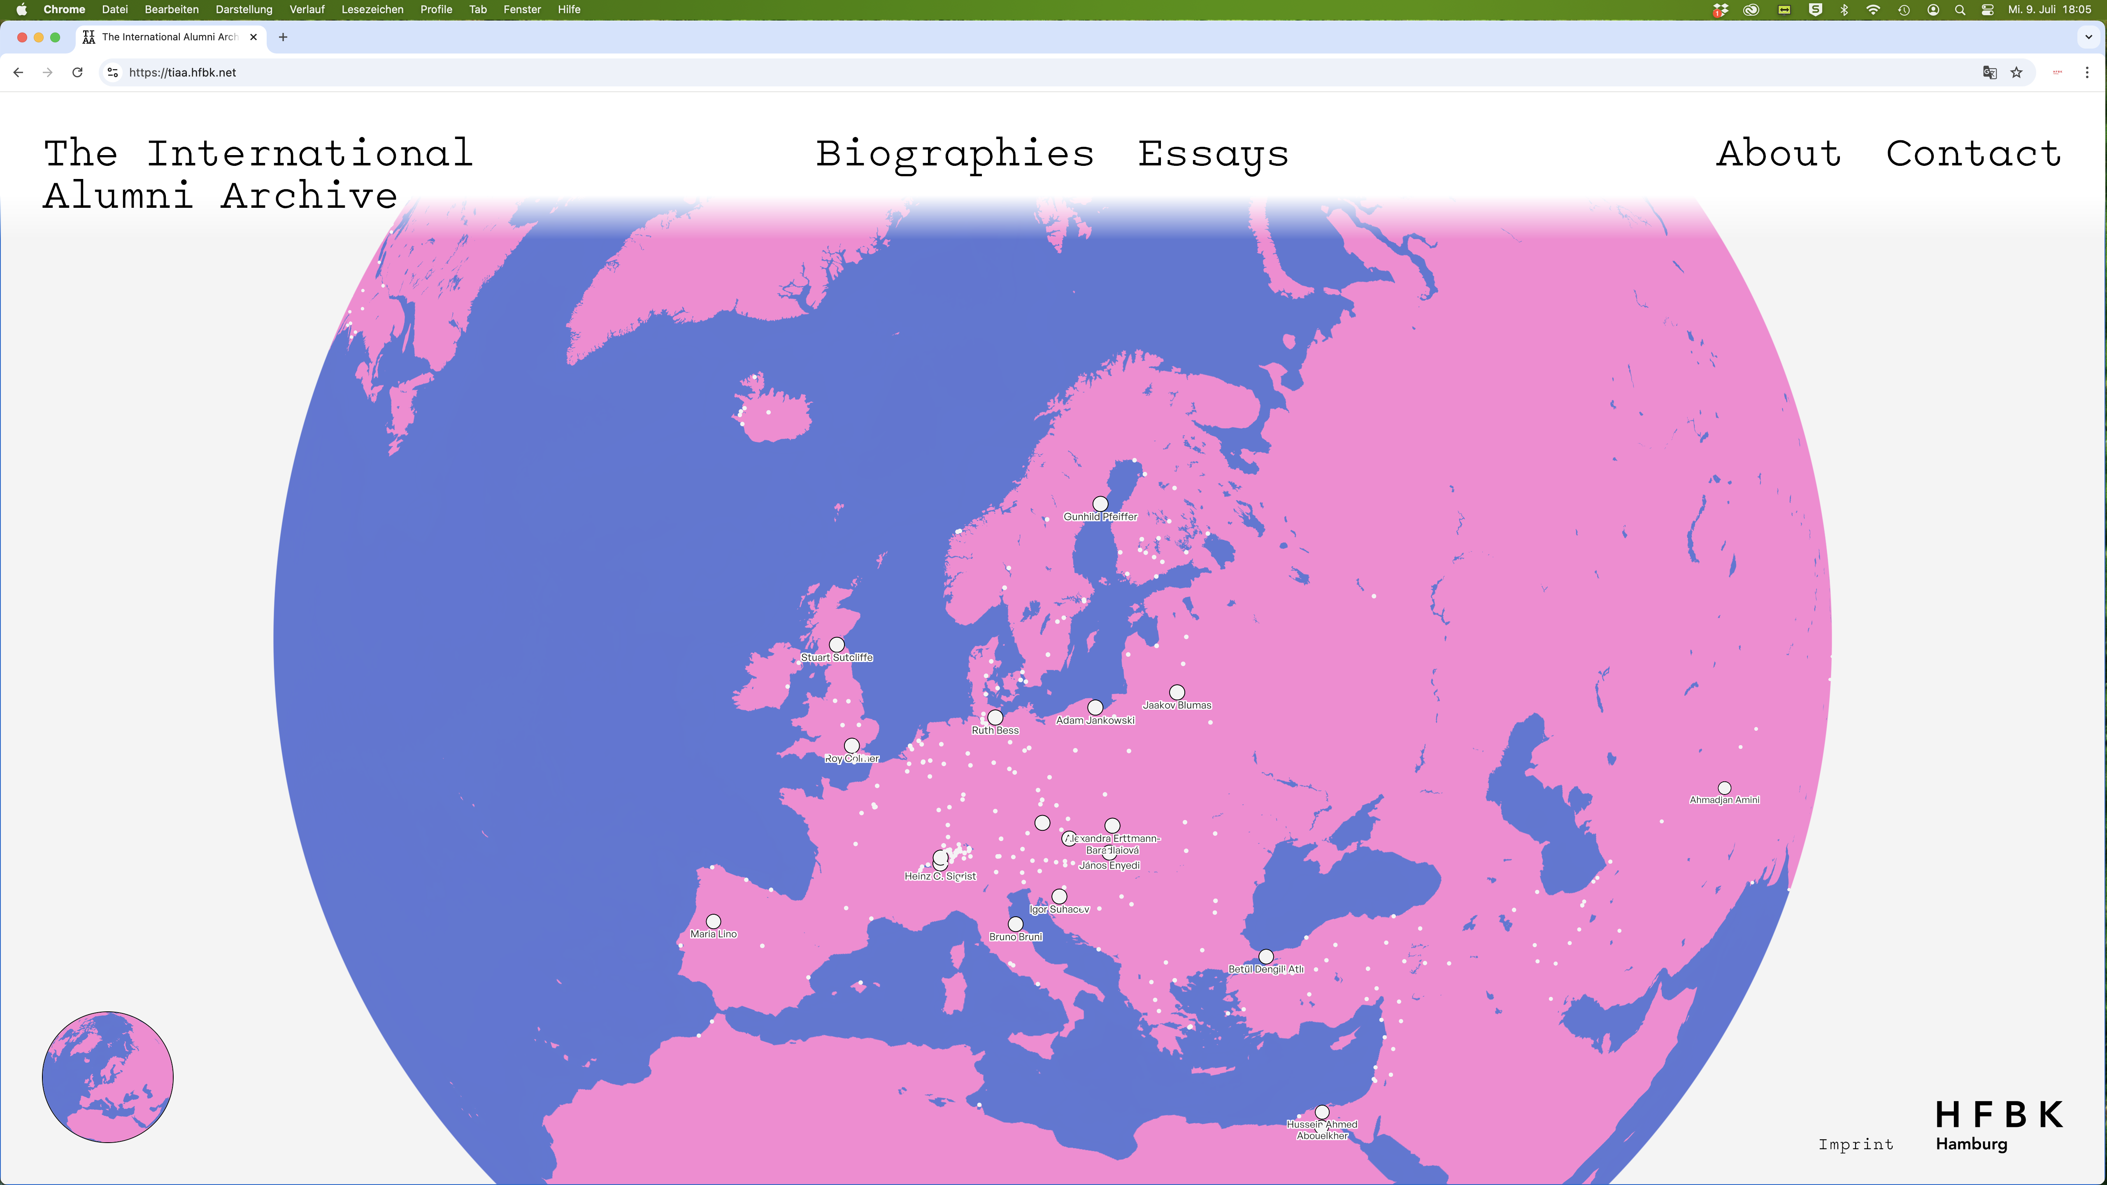Open the Biographies page

954,154
